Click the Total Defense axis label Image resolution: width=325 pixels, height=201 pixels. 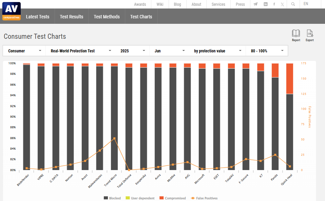[124, 181]
